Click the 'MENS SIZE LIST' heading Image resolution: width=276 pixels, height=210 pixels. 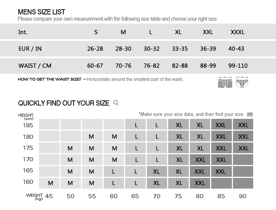(42, 12)
